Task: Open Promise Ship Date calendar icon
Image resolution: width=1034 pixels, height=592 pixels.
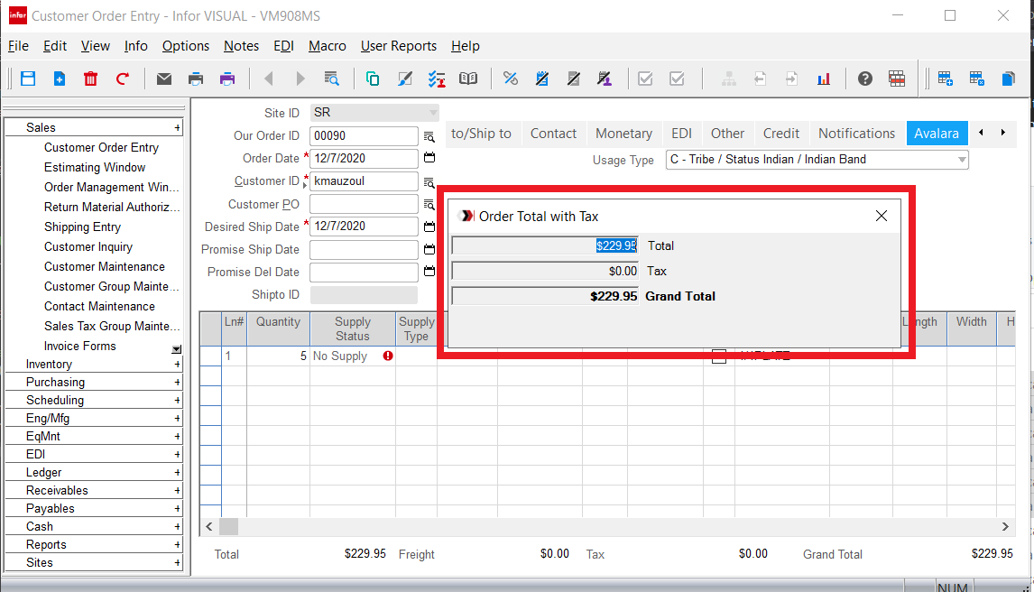Action: (429, 249)
